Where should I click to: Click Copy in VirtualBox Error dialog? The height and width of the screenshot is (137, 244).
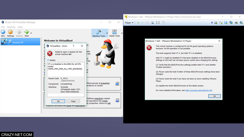pos(73,101)
